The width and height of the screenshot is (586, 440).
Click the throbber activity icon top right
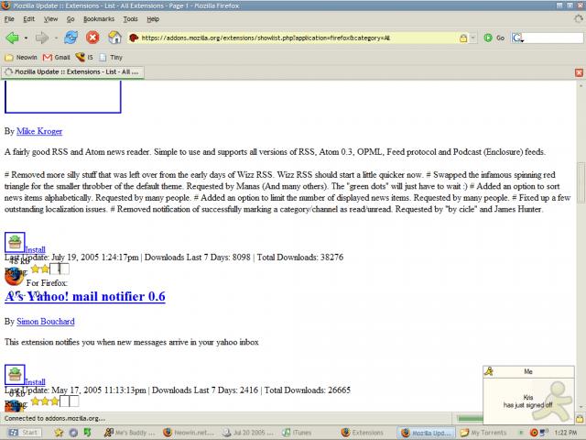pyautogui.click(x=579, y=18)
